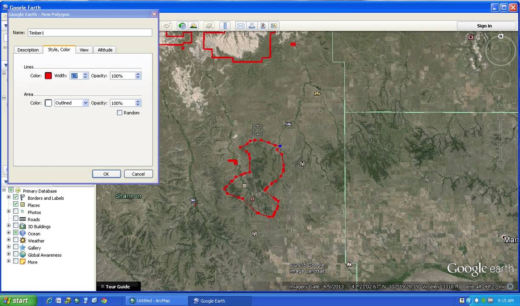Toggle the Ocean layer checkbox
Screen dimensions: 520x306
click(16, 233)
